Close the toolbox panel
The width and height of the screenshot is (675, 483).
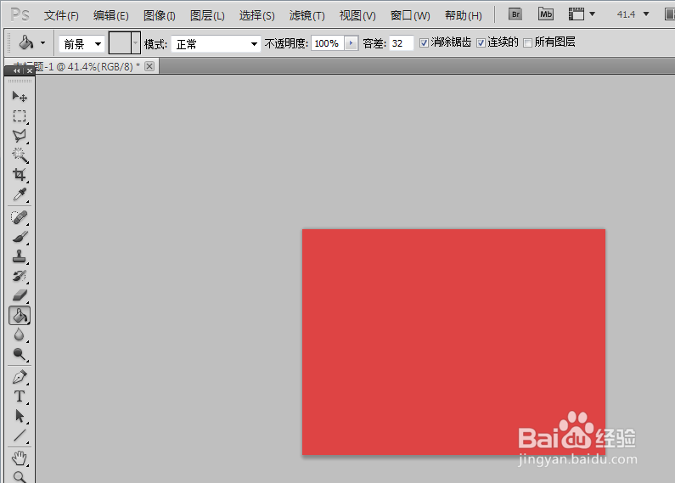tap(29, 71)
